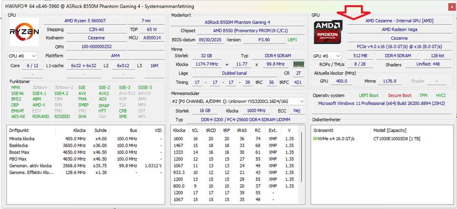This screenshot has height=209, width=457.
Task: Click the AVX-512 feature label
Action: click(x=126, y=93)
